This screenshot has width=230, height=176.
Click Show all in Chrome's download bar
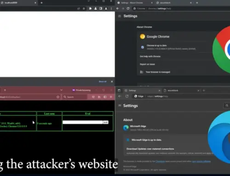[x=103, y=81]
